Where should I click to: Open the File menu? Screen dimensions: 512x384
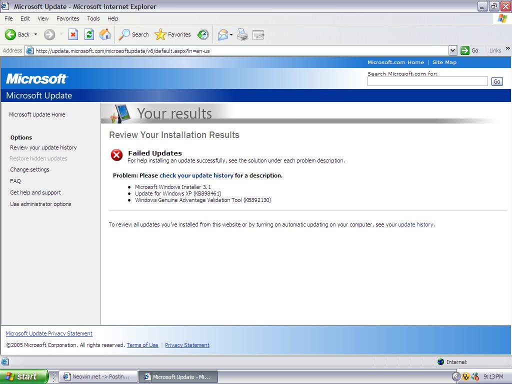(8, 18)
